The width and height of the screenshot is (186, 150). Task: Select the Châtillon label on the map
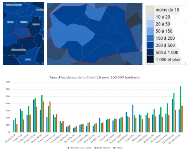click(x=24, y=22)
